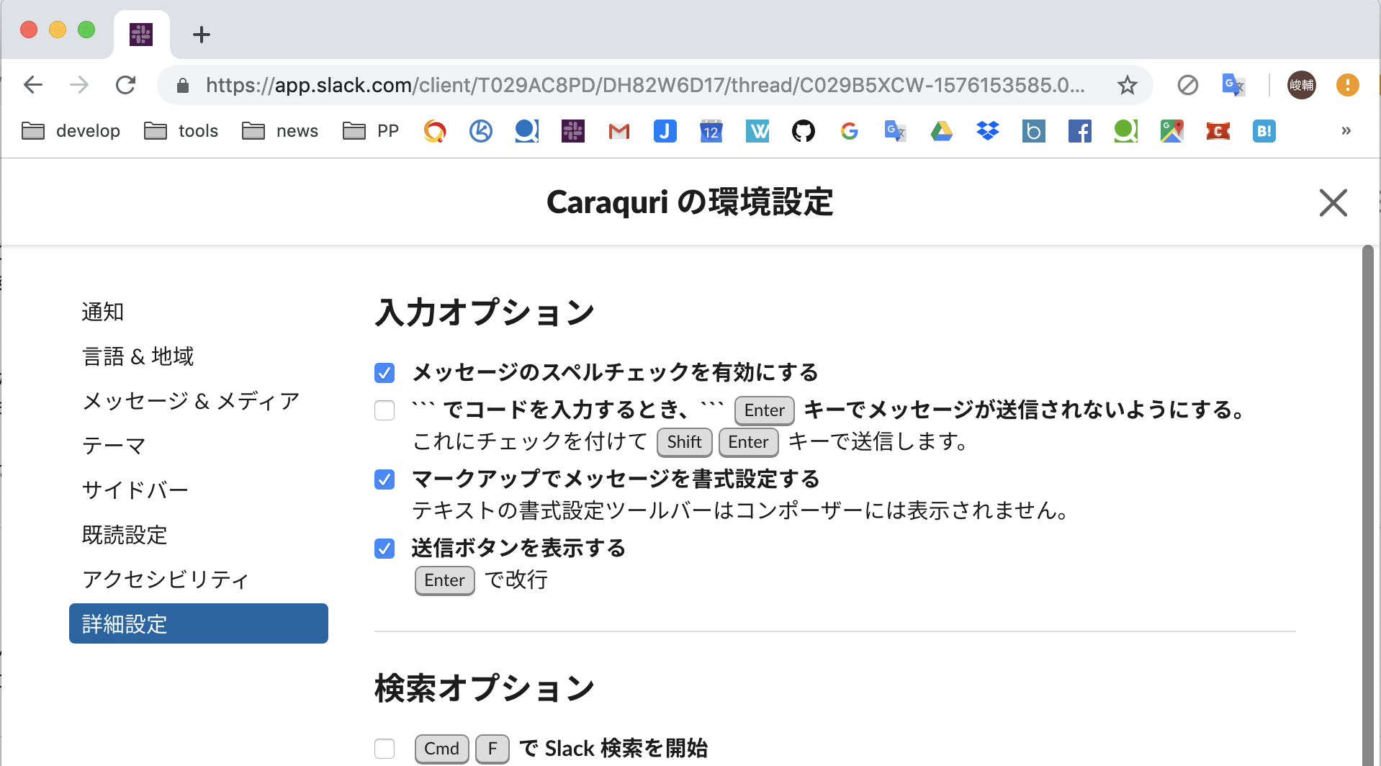Open the Chrome profile avatar
The width and height of the screenshot is (1381, 766).
[x=1301, y=85]
